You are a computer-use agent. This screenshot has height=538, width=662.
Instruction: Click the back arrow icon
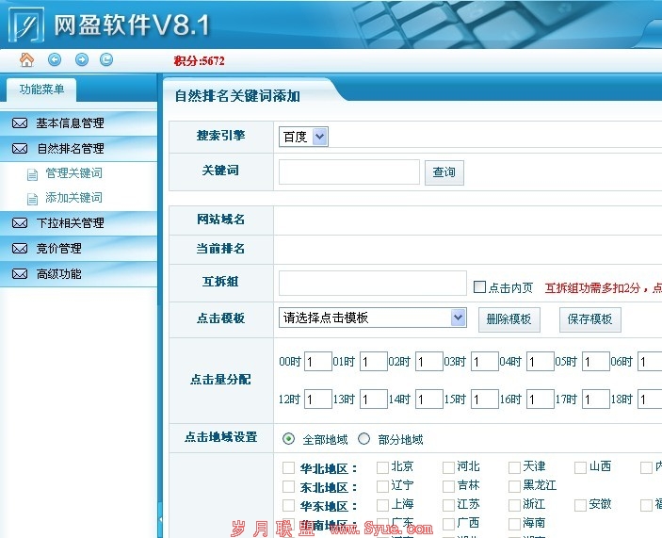click(55, 60)
